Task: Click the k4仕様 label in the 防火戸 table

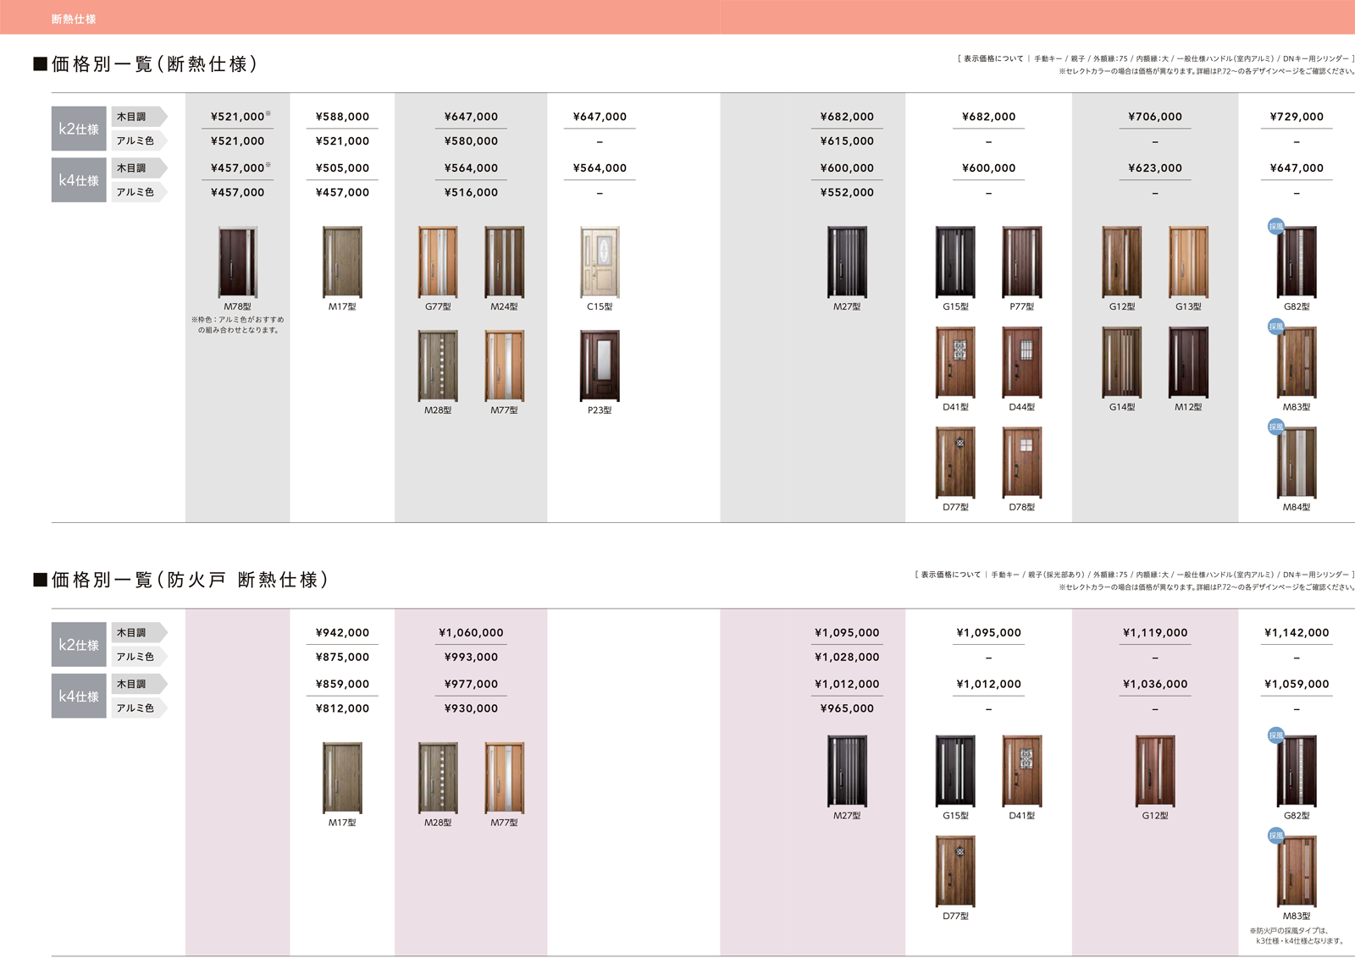Action: tap(79, 696)
